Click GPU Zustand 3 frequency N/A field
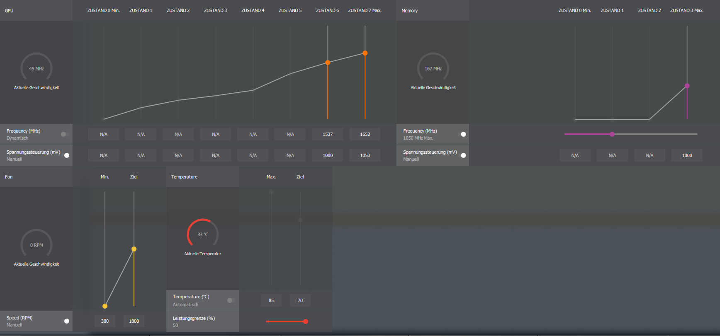 [x=216, y=134]
